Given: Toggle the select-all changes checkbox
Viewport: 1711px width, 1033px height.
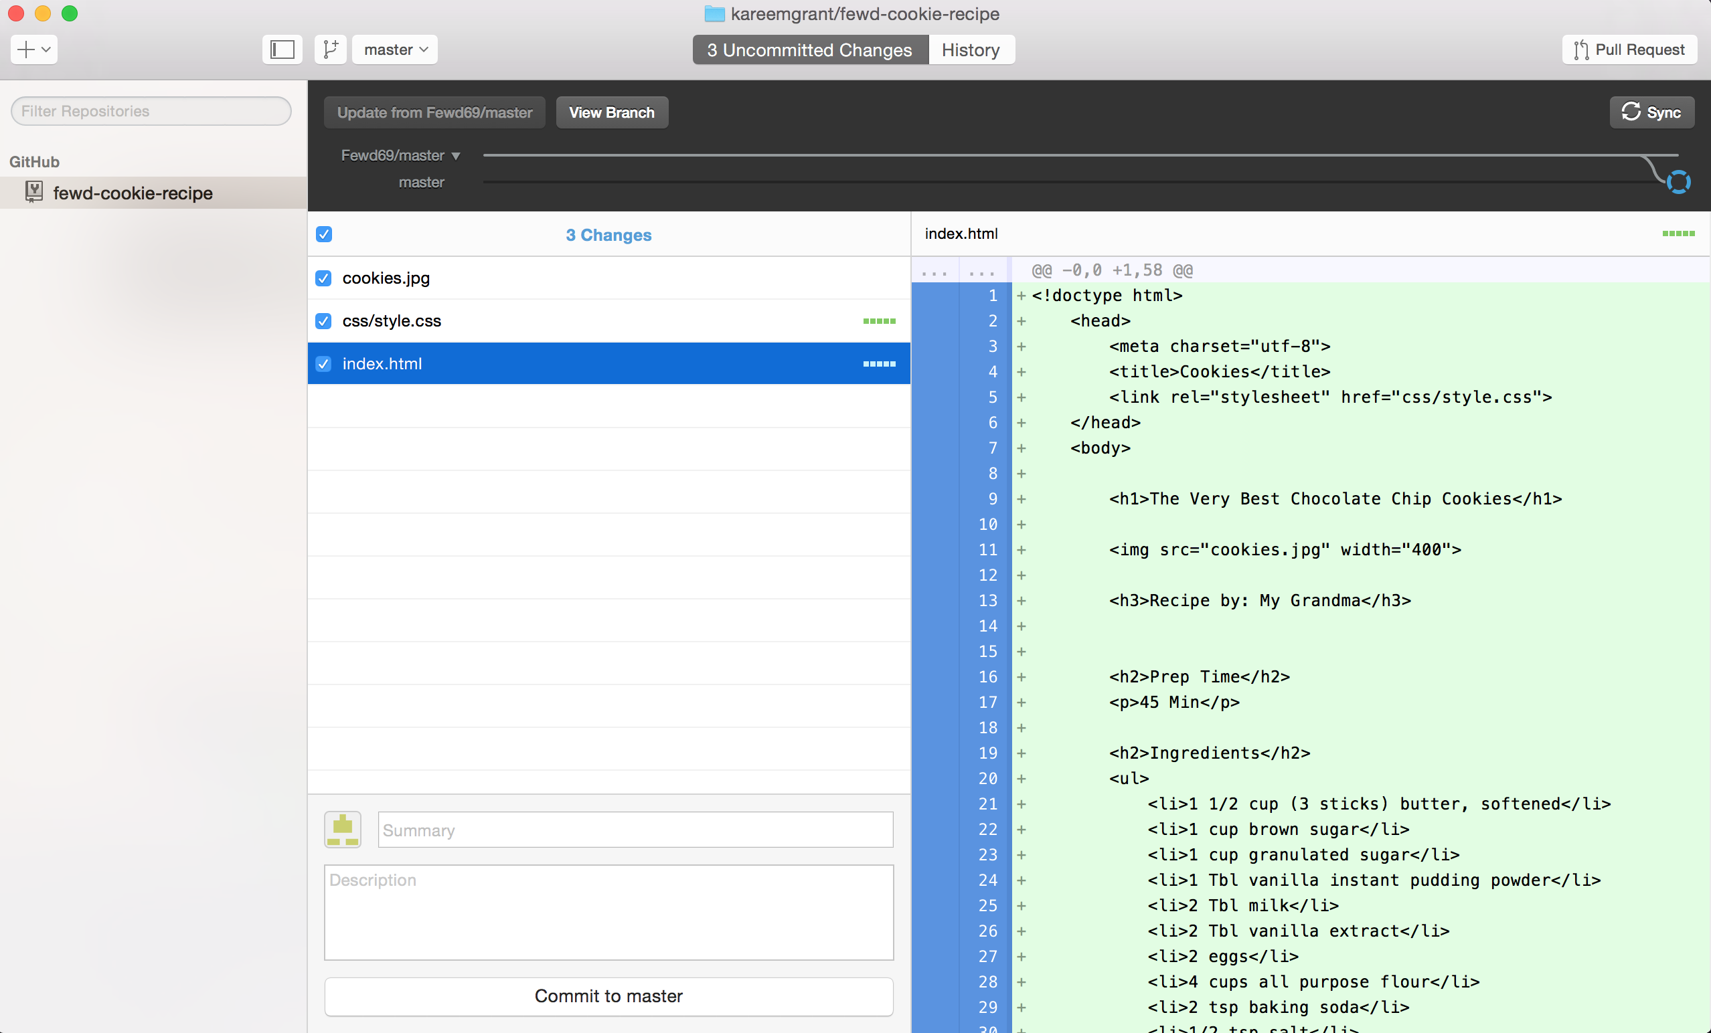Looking at the screenshot, I should [x=323, y=235].
